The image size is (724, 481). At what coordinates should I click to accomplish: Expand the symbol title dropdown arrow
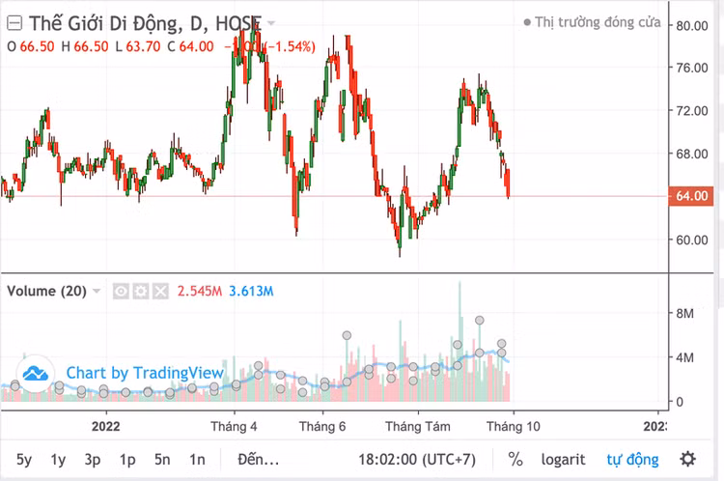(270, 22)
